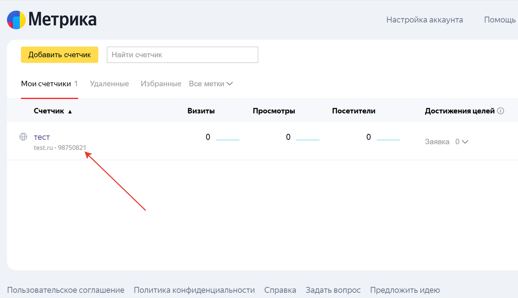The width and height of the screenshot is (518, 298).
Task: Click the Посетители column header
Action: [x=354, y=111]
